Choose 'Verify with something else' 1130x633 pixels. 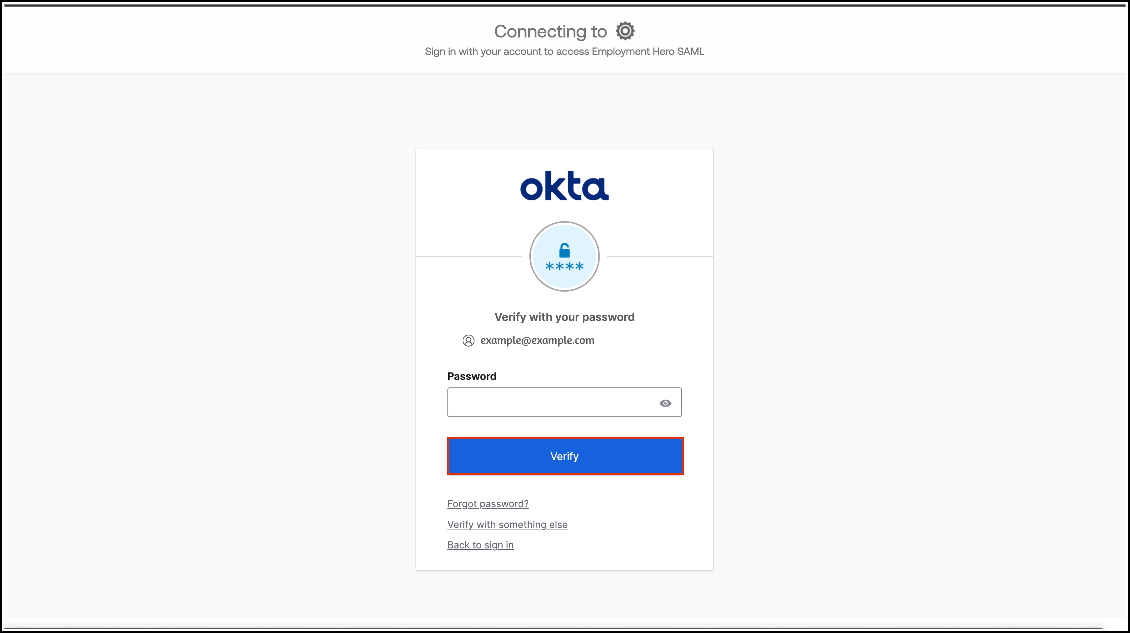507,525
